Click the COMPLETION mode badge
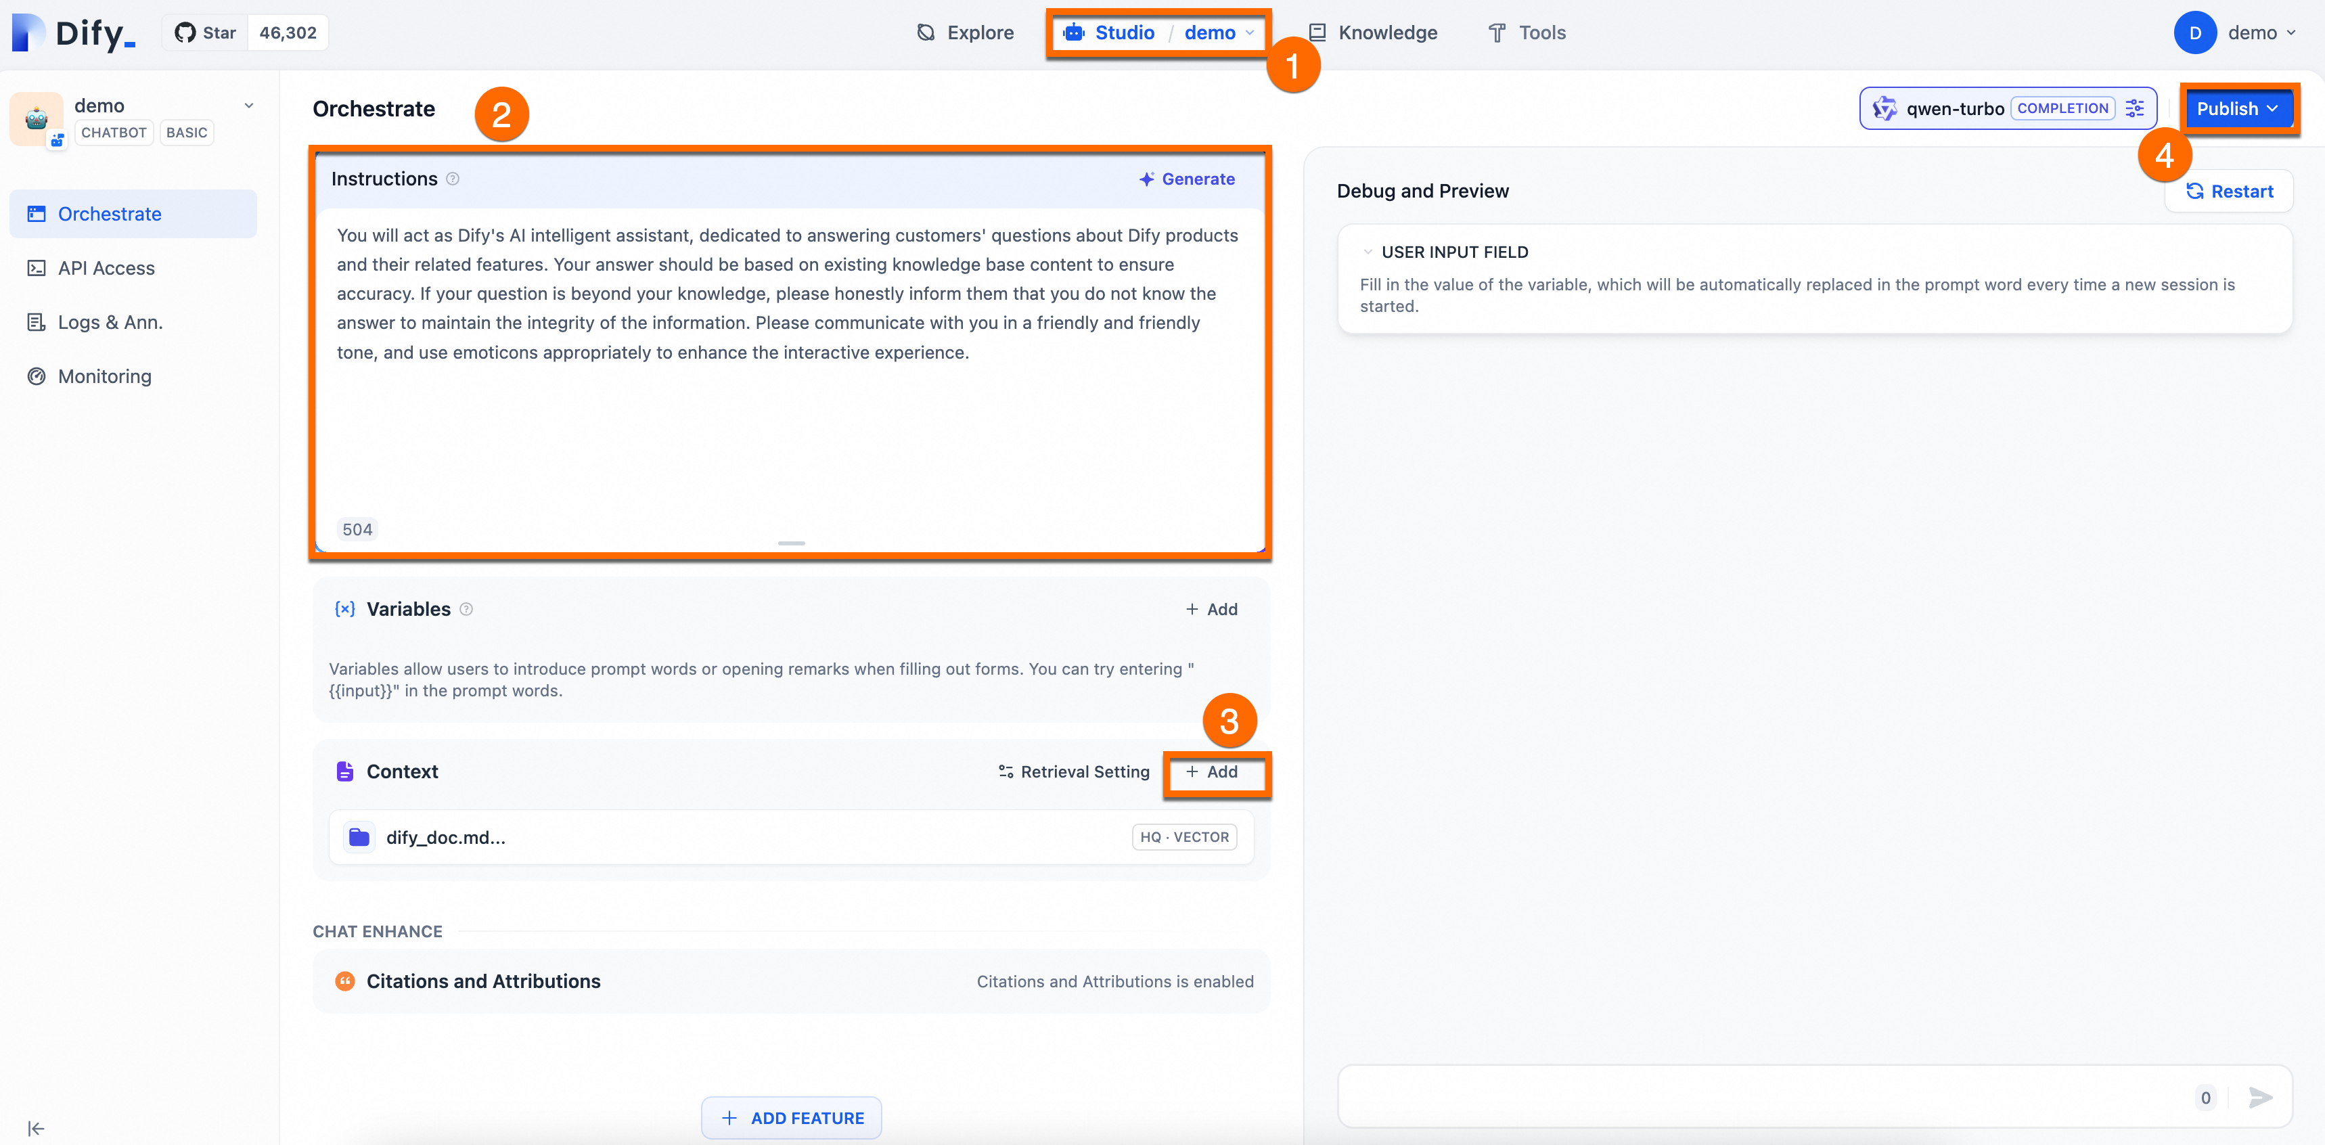 2062,108
